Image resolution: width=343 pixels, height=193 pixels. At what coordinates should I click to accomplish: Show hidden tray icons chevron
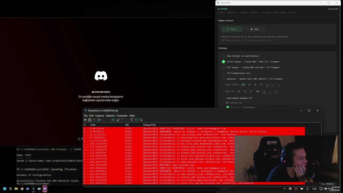(285, 189)
